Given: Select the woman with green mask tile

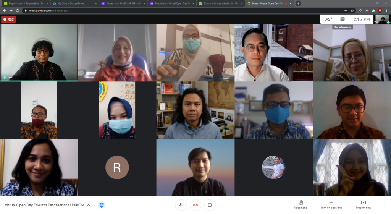Looking at the screenshot, I should pyautogui.click(x=195, y=53).
